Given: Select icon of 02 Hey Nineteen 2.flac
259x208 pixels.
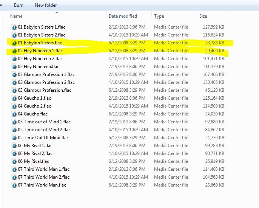Looking at the screenshot, I should tap(14, 59).
